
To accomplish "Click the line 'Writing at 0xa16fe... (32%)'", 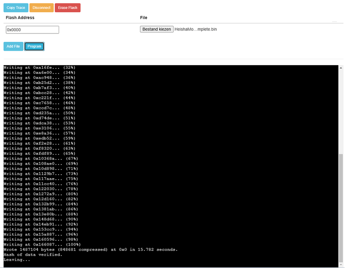I will click(x=39, y=67).
